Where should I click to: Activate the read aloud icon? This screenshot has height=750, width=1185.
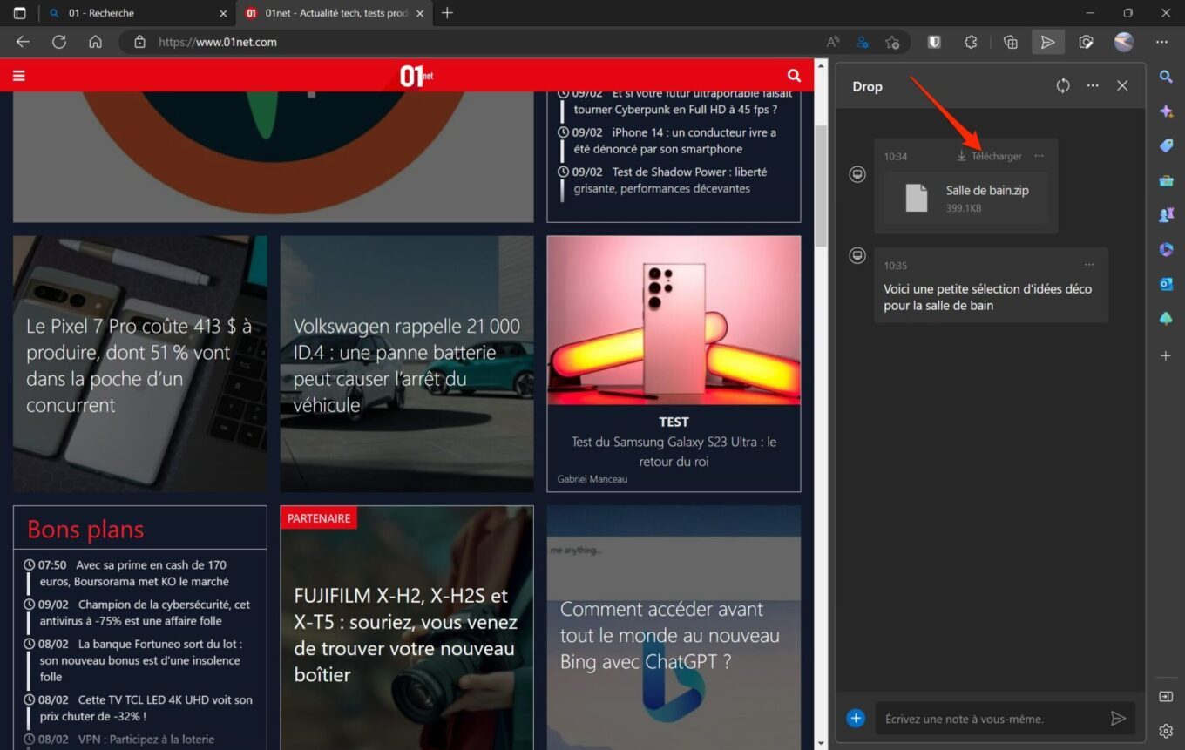[x=833, y=42]
